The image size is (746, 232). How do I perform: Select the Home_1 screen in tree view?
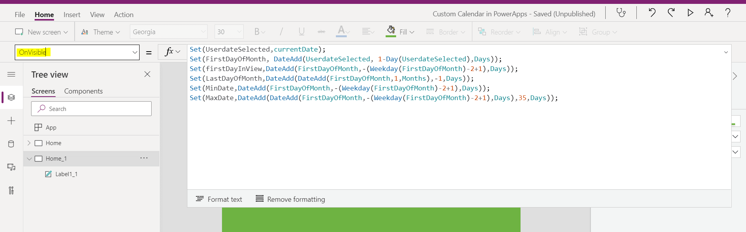pyautogui.click(x=56, y=158)
